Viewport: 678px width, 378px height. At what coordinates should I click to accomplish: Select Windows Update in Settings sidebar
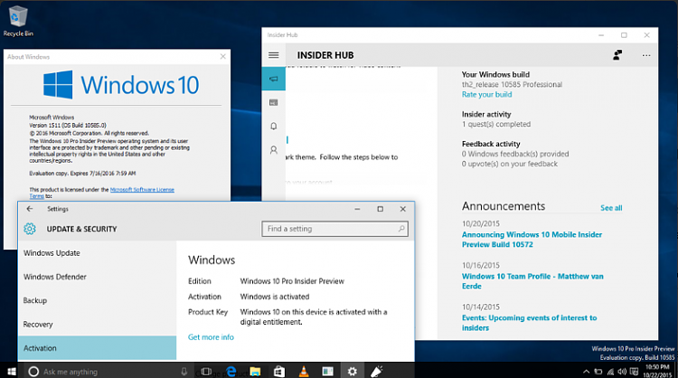point(52,253)
